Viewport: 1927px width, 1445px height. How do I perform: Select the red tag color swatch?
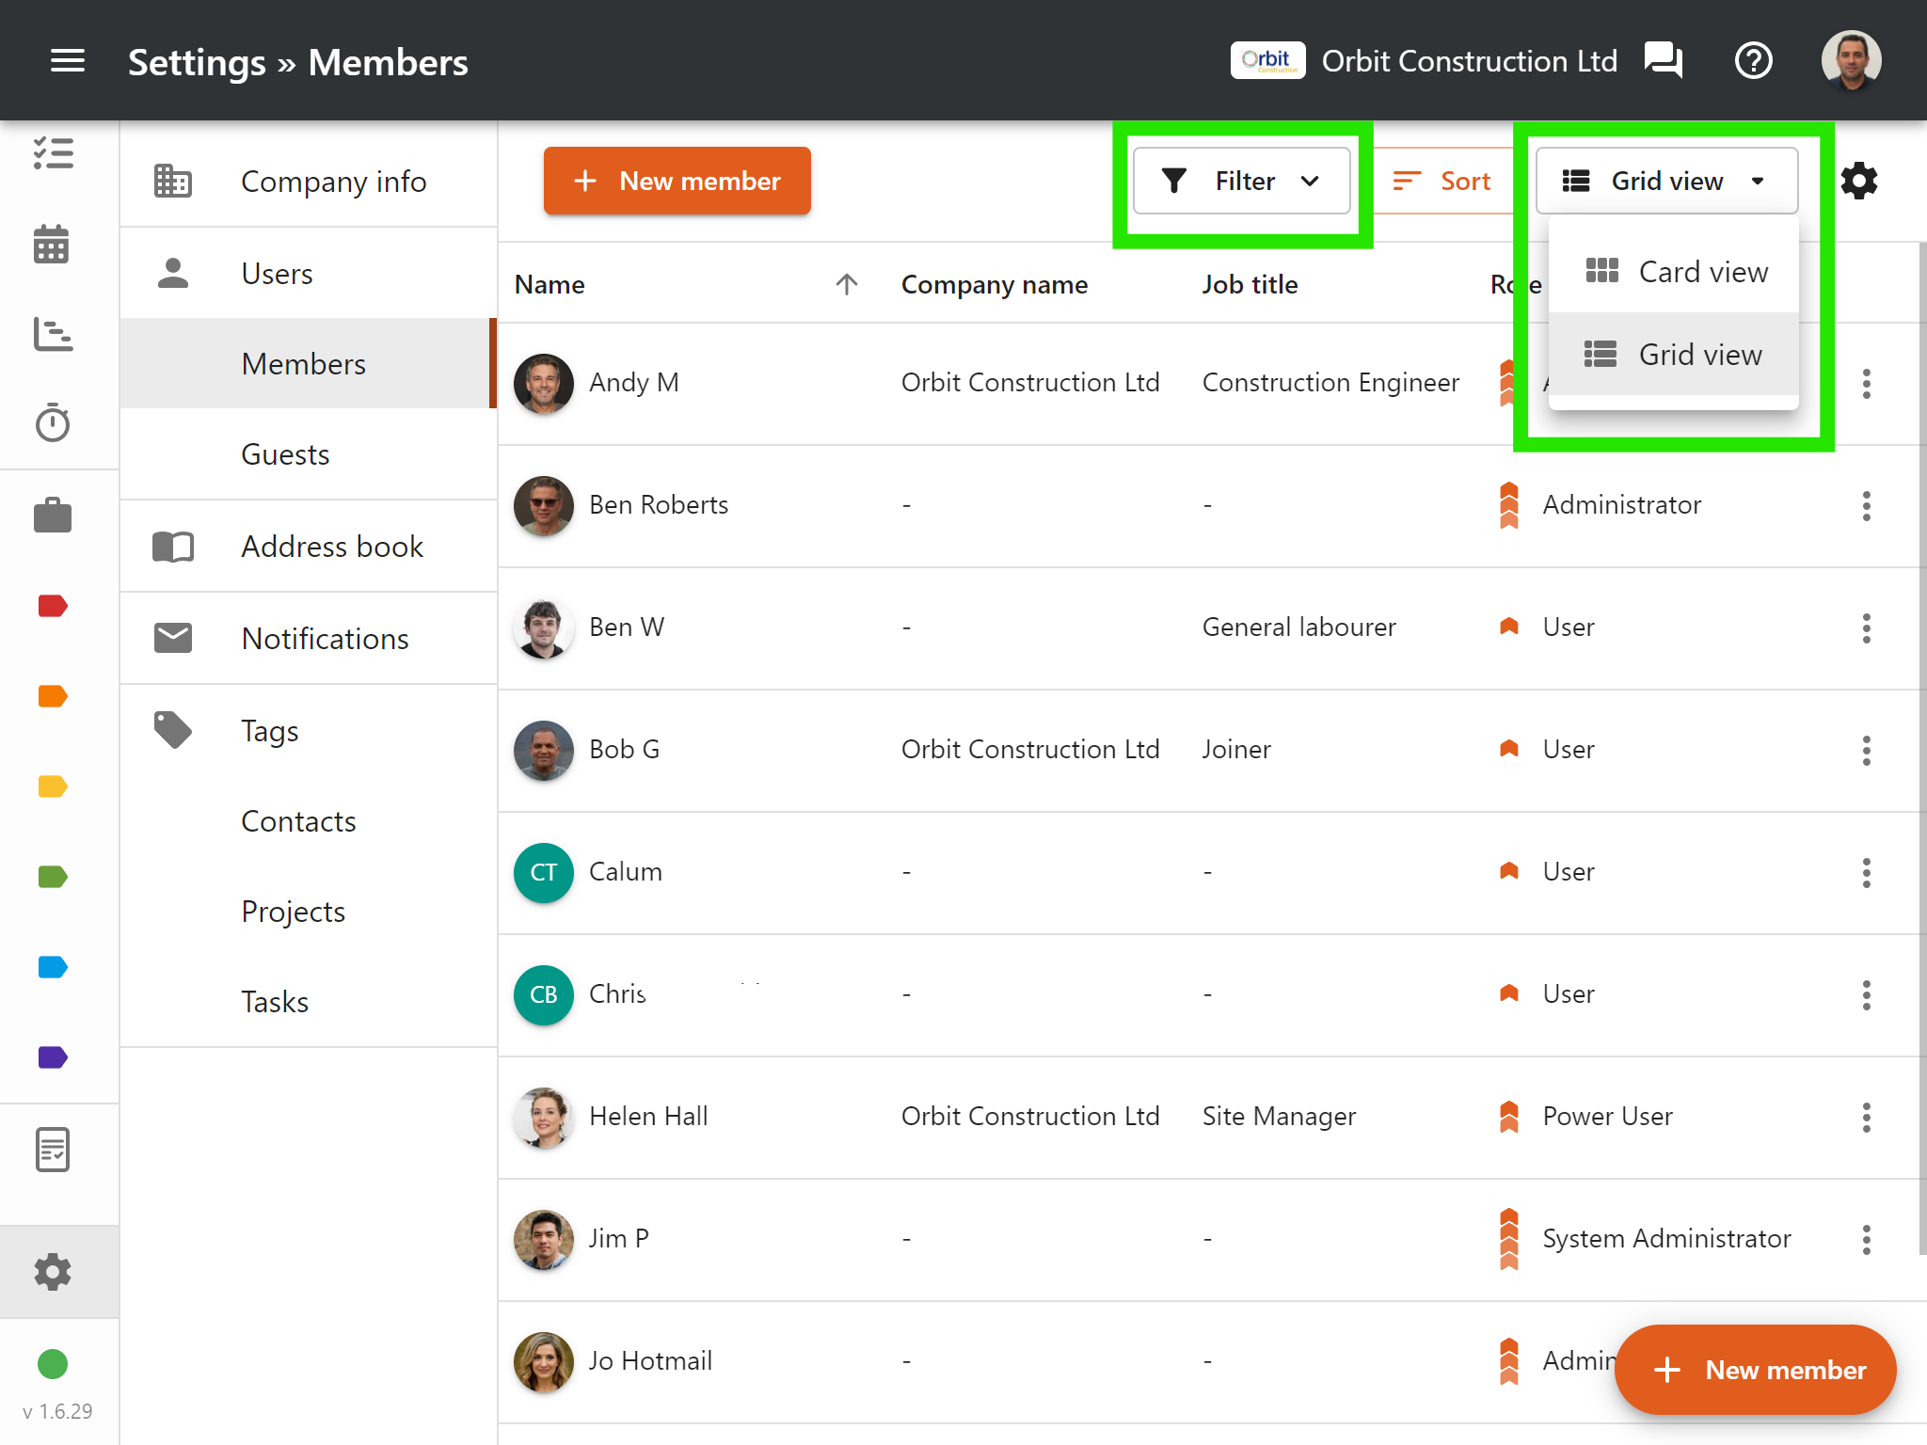(52, 606)
